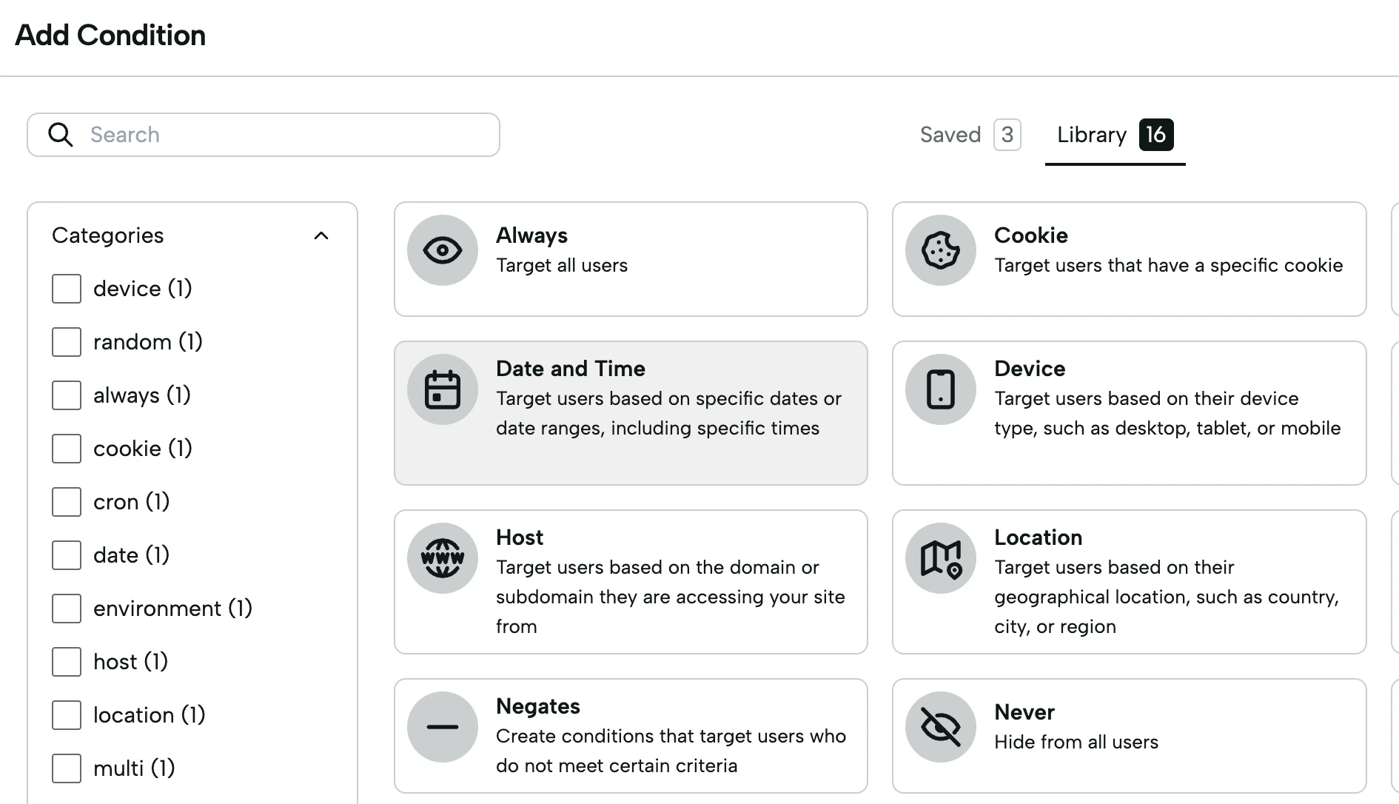The width and height of the screenshot is (1399, 804).
Task: Select the cookie icon for Cookie condition
Action: (939, 250)
